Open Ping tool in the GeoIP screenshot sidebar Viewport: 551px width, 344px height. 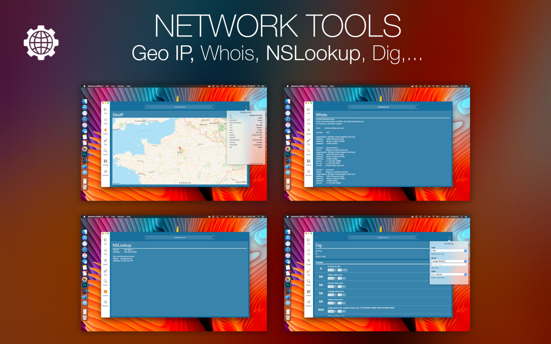(x=105, y=120)
